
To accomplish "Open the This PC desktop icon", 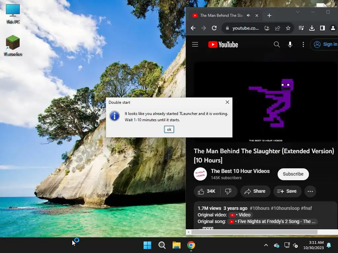I will click(13, 14).
